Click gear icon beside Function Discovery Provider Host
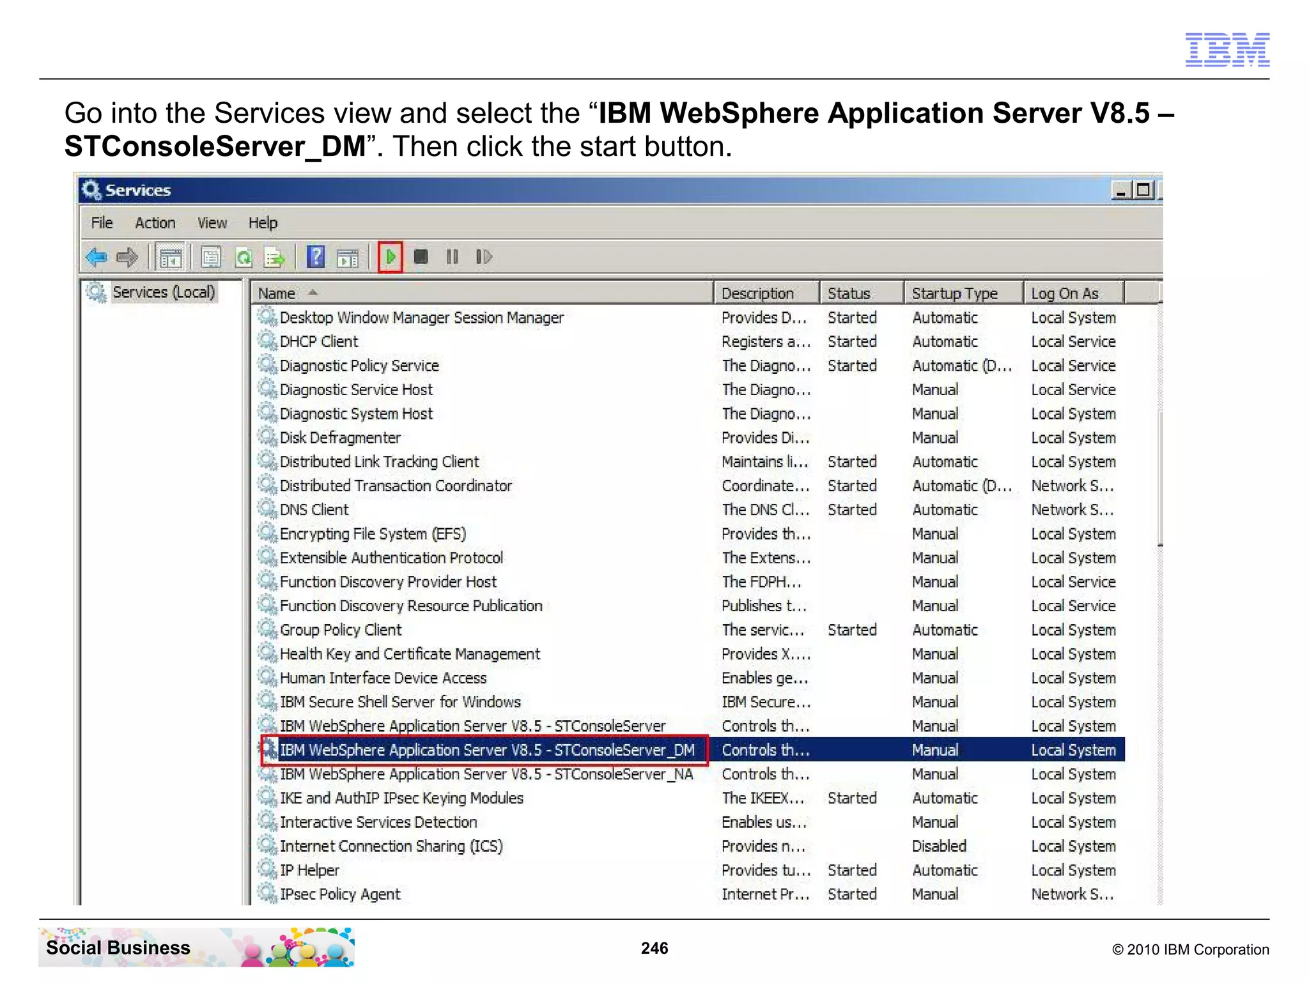The image size is (1309, 982). point(267,581)
